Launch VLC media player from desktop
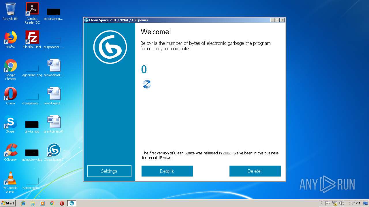 [10, 182]
